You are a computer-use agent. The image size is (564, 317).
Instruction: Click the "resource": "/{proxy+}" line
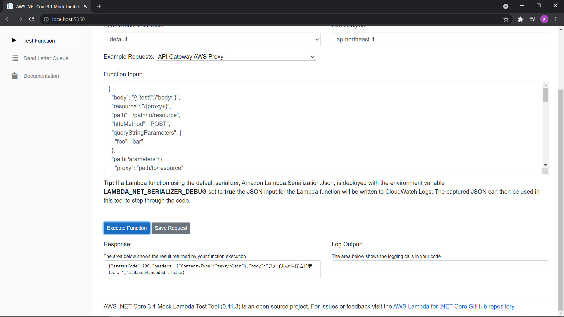141,106
